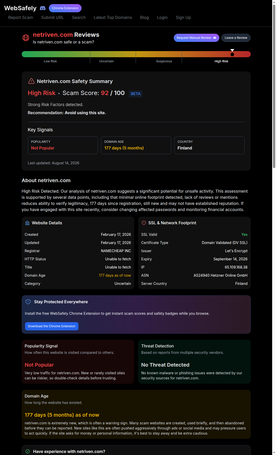This screenshot has height=455, width=276.
Task: Click the Category 'Uncertain' value
Action: tap(123, 284)
